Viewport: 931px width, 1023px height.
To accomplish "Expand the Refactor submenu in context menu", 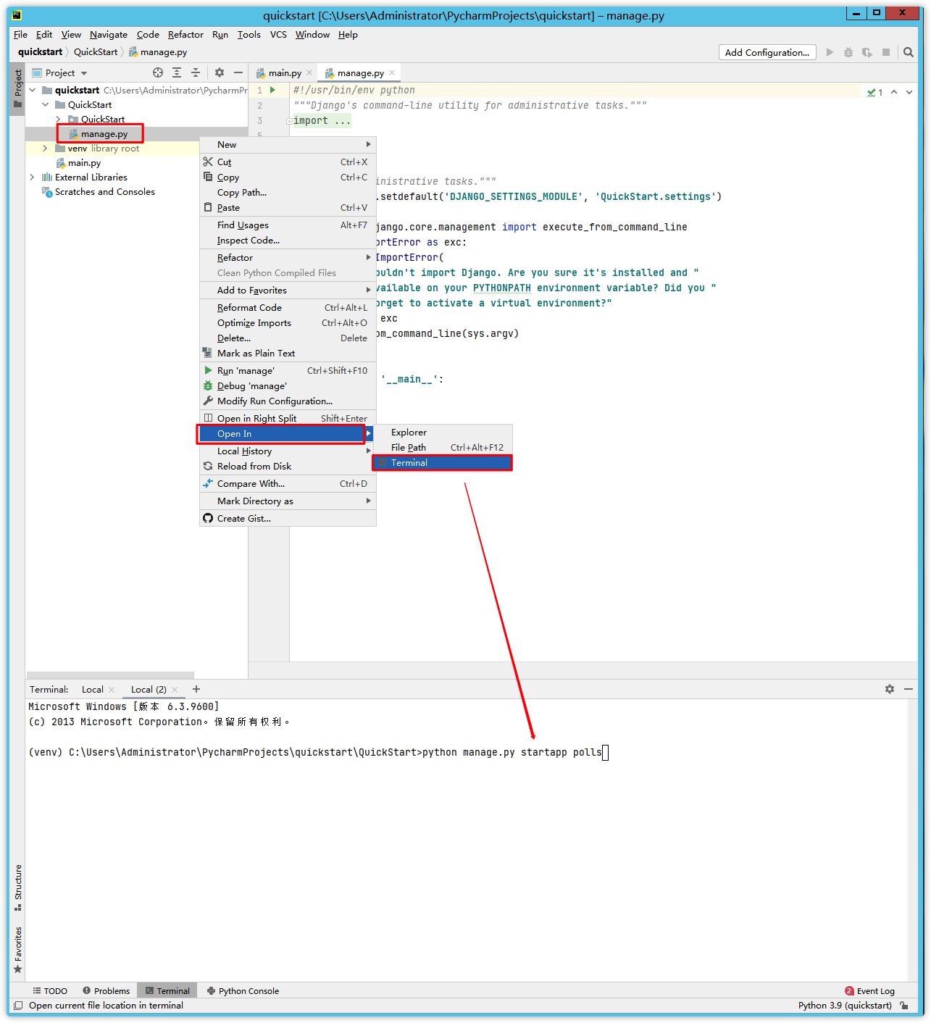I will [288, 258].
